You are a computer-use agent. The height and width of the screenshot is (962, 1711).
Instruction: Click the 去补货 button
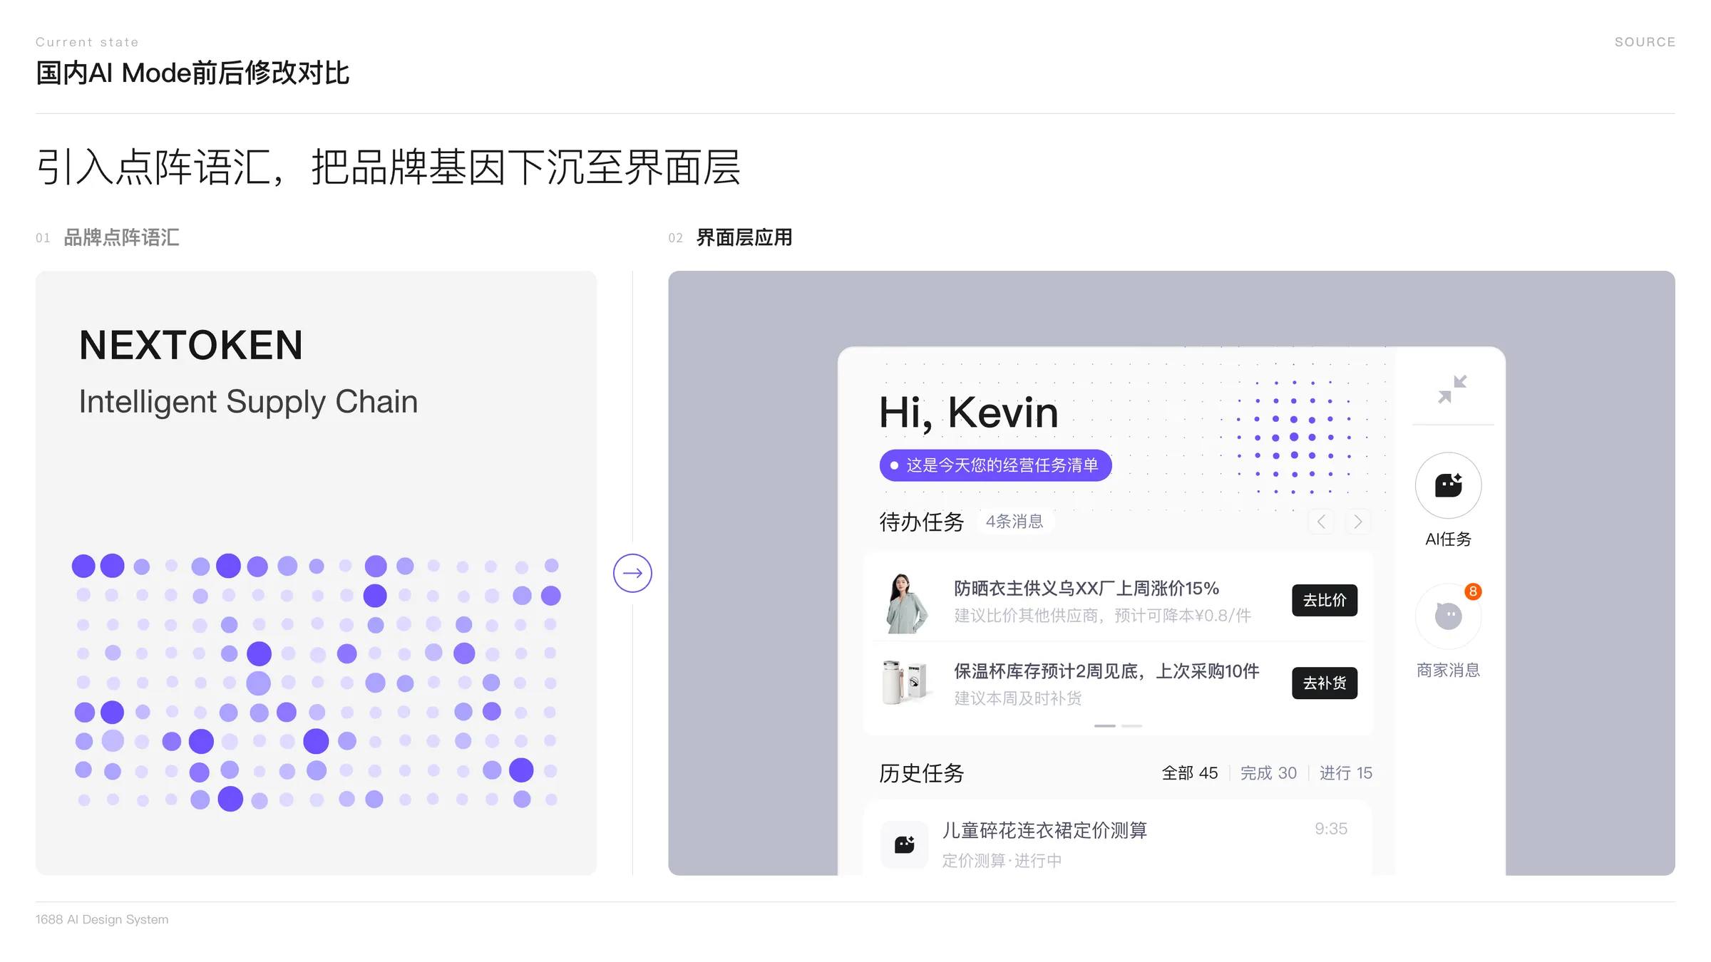(1325, 683)
